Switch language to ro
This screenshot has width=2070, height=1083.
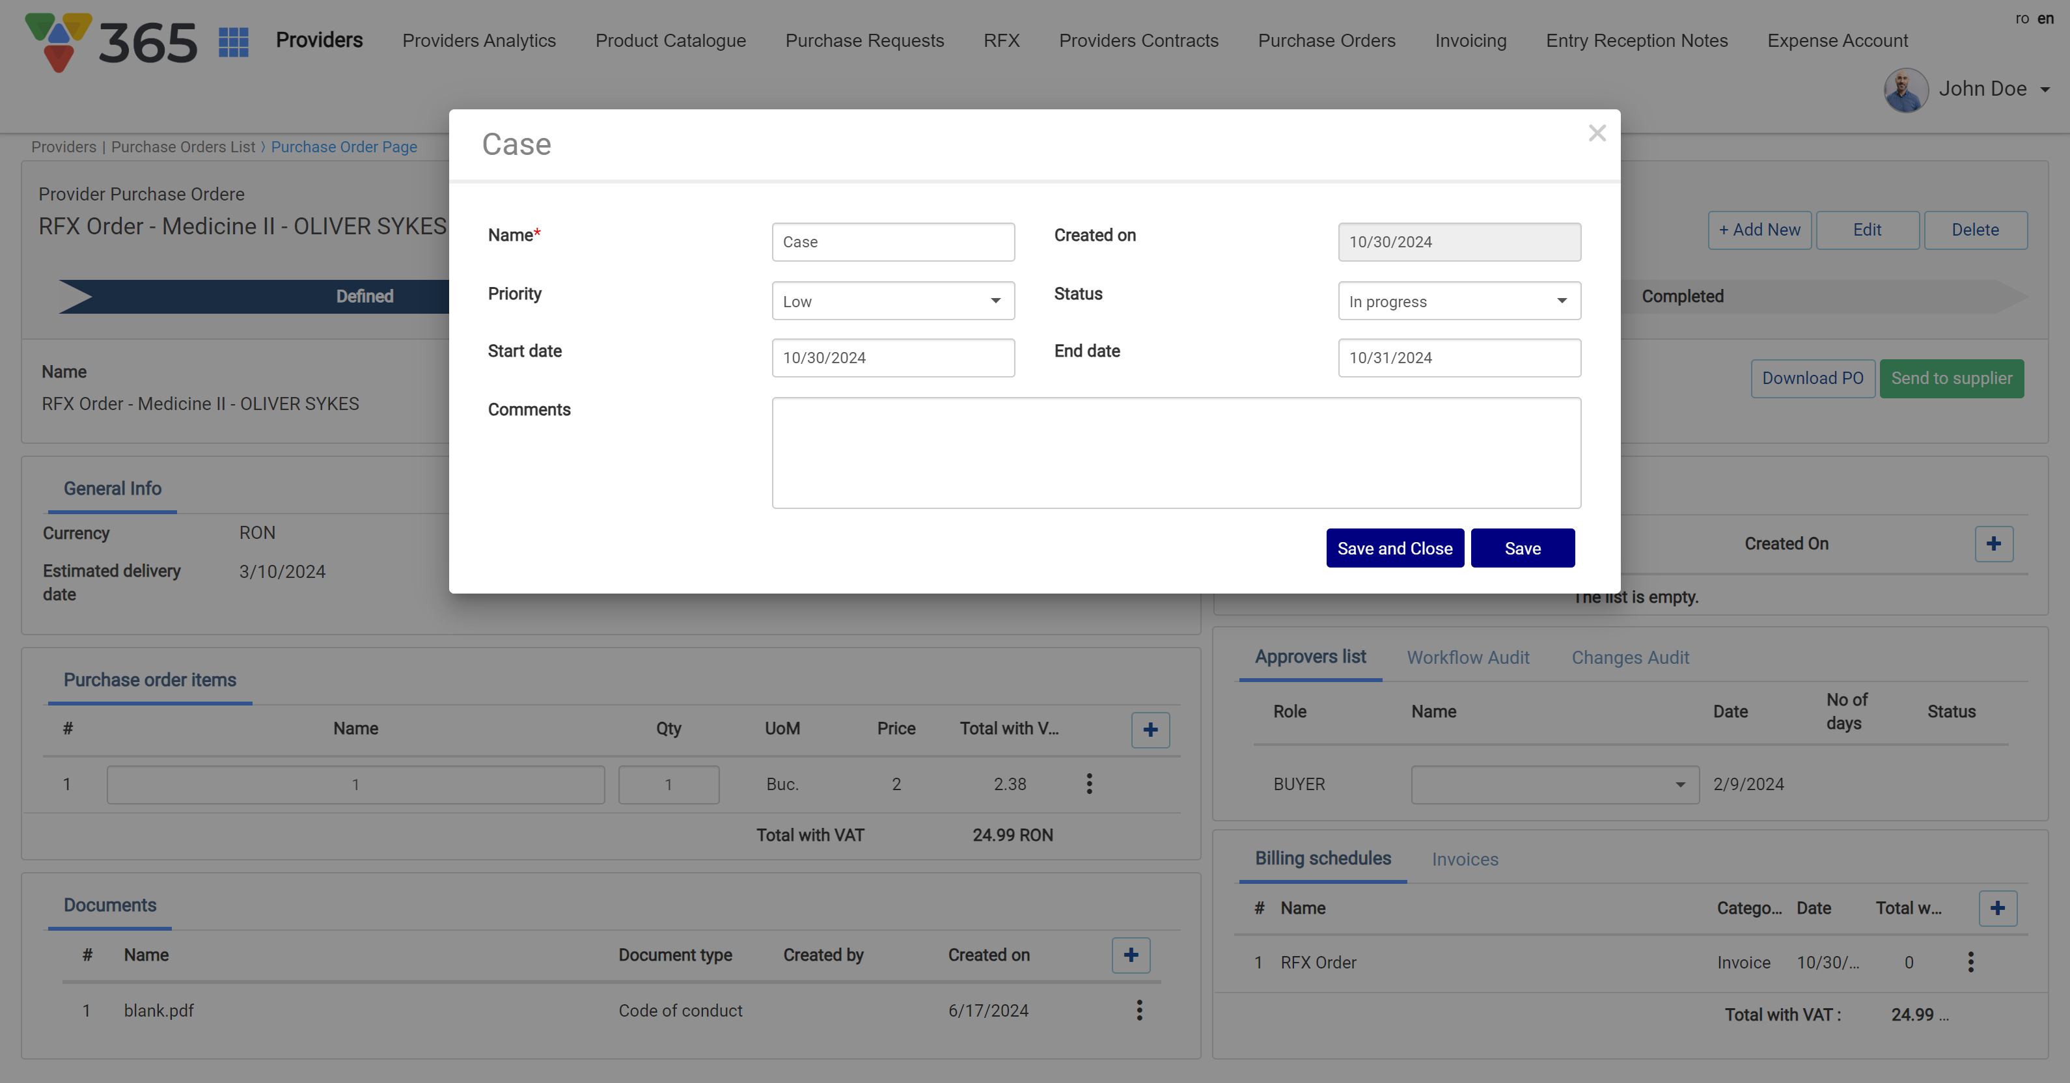click(2022, 18)
